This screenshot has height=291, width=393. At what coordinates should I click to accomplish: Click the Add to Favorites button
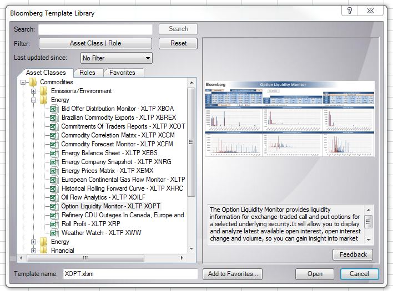click(x=232, y=274)
